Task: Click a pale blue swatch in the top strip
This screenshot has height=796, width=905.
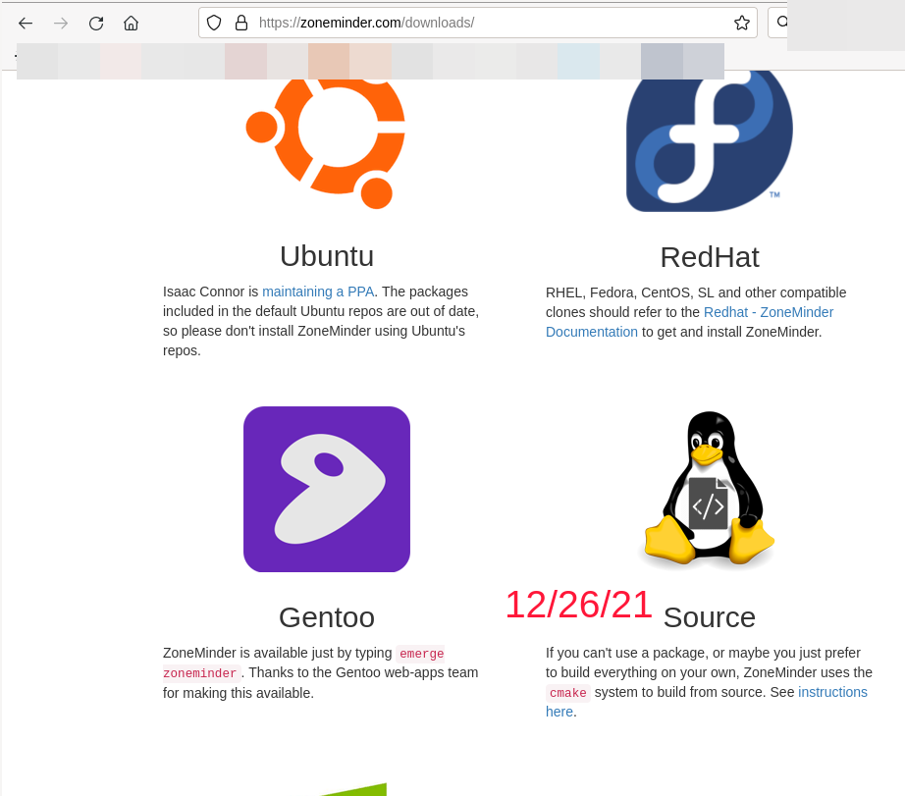Action: click(579, 61)
